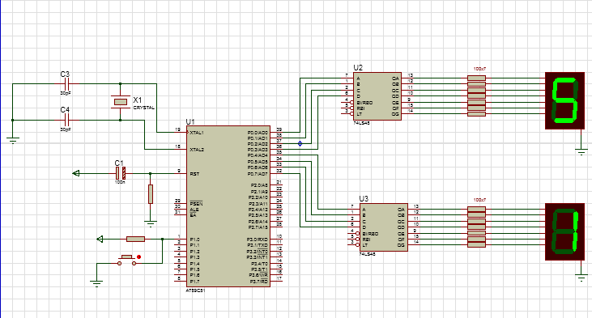The width and height of the screenshot is (592, 318).
Task: Click power terminal arrow left of C1
Action: (76, 173)
